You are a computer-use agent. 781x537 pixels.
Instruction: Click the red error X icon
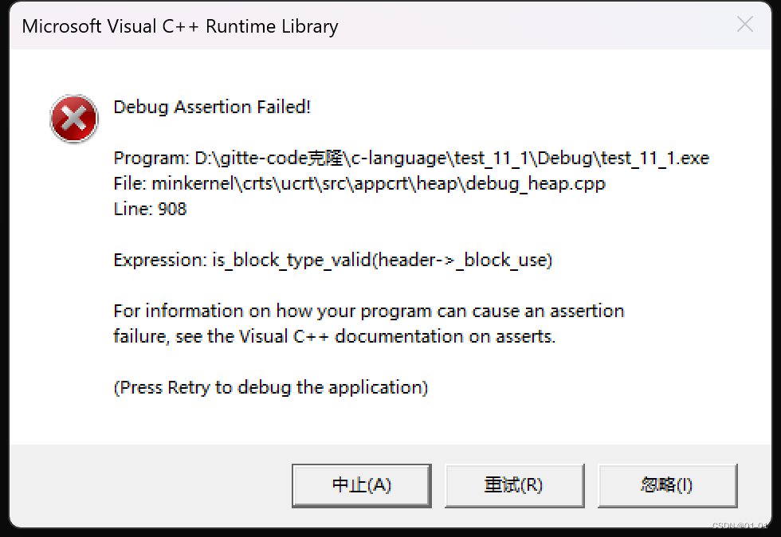click(73, 120)
